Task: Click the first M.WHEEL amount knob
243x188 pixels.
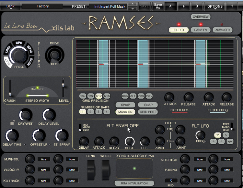Action: pos(30,159)
